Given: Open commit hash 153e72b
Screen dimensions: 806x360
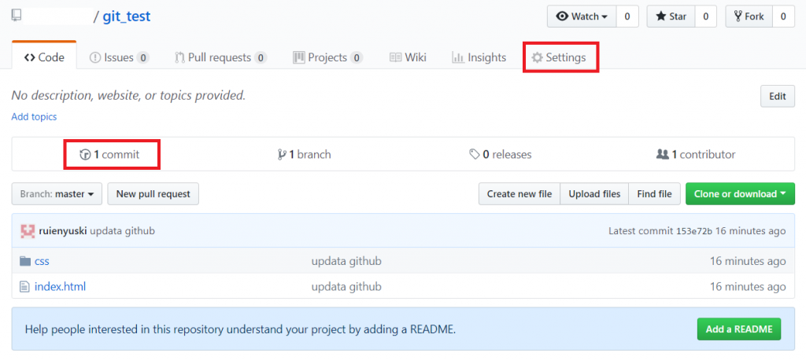Looking at the screenshot, I should click(693, 231).
